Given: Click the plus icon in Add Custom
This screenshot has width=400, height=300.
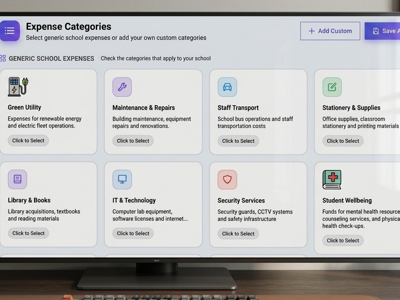Looking at the screenshot, I should (312, 31).
